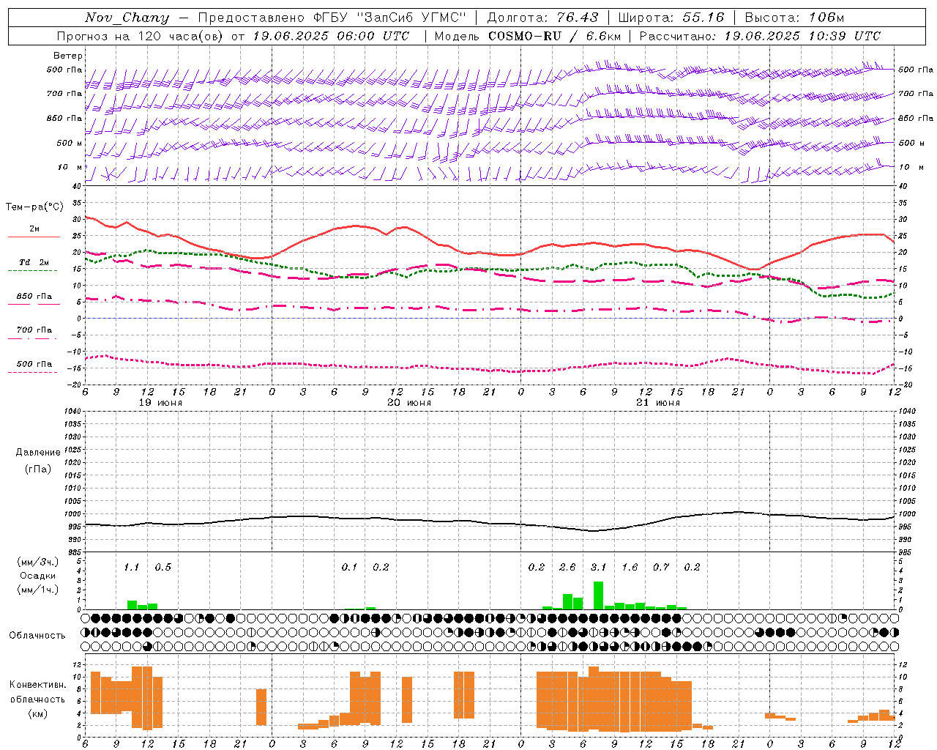
Task: Click the 'Долгота: 76.43' longitude text
Action: [x=542, y=18]
